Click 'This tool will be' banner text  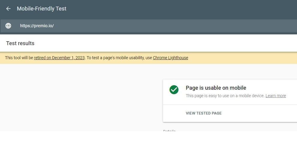[x=19, y=58]
